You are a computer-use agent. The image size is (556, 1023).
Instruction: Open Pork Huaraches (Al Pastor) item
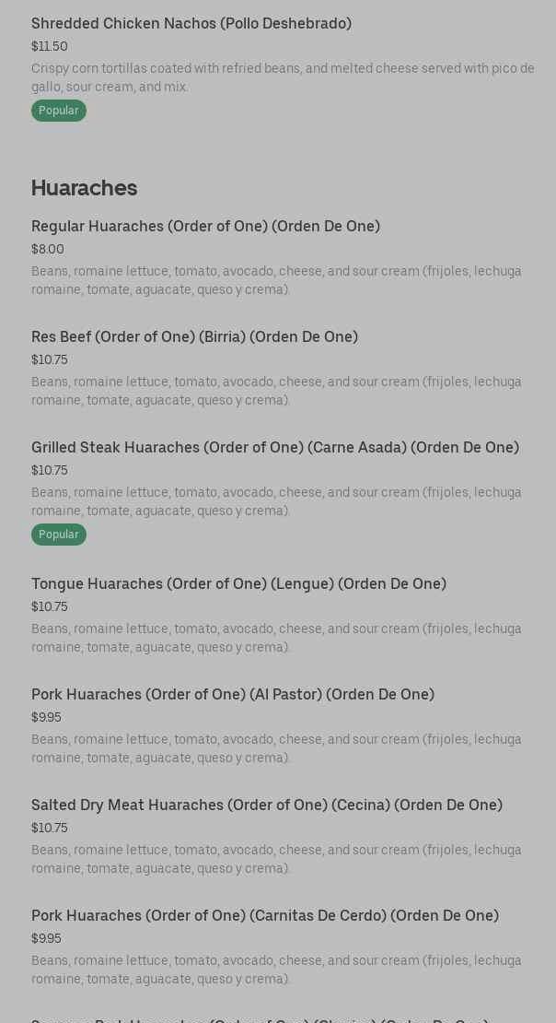(x=233, y=695)
